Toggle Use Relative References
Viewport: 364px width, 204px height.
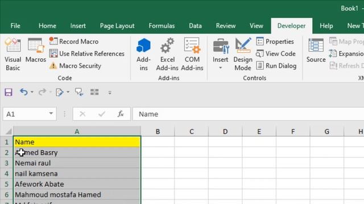tap(87, 54)
